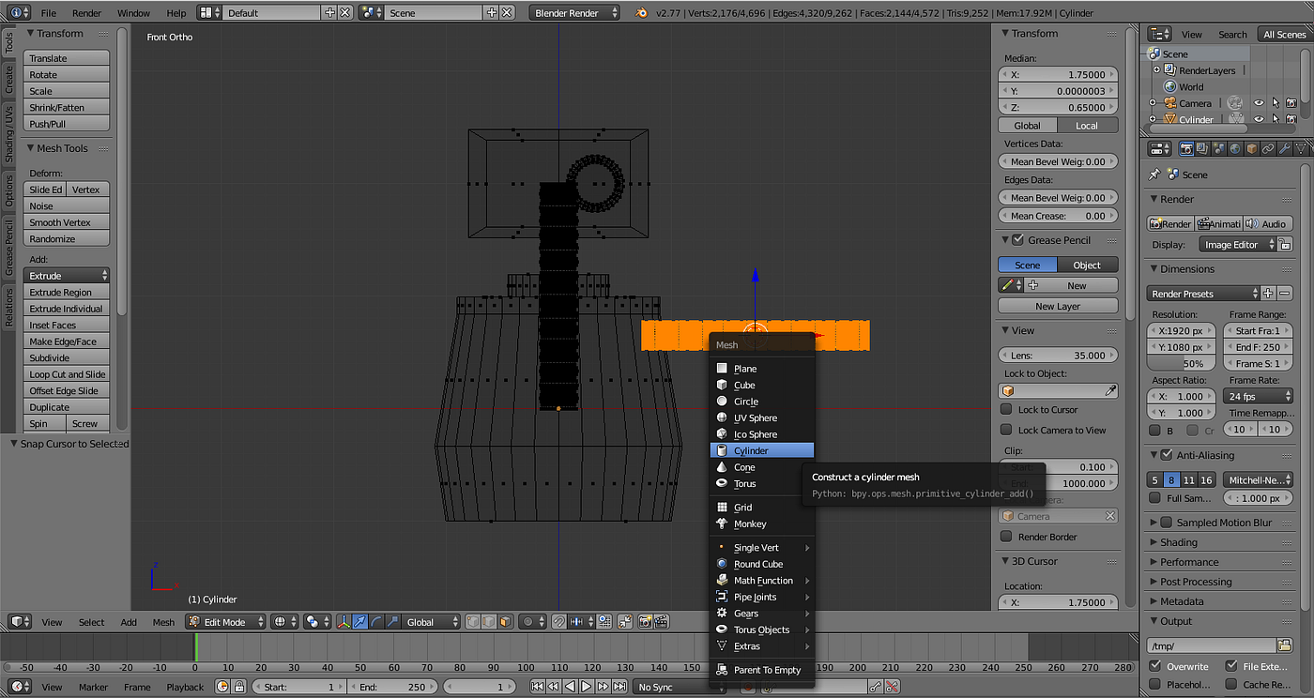Toggle Camera selectability cursor in the outliner

pyautogui.click(x=1276, y=103)
